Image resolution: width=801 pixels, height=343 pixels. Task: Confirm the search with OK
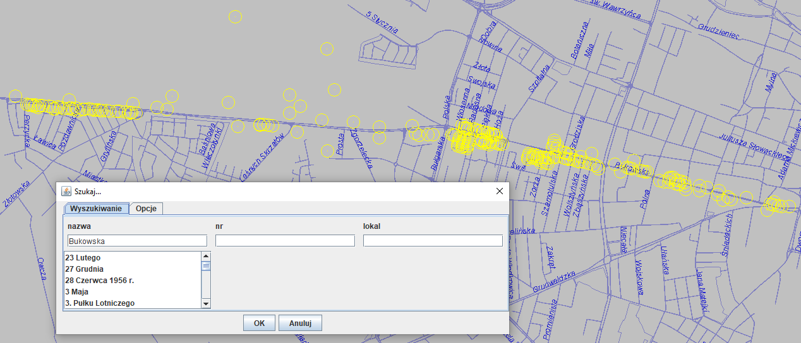[259, 323]
